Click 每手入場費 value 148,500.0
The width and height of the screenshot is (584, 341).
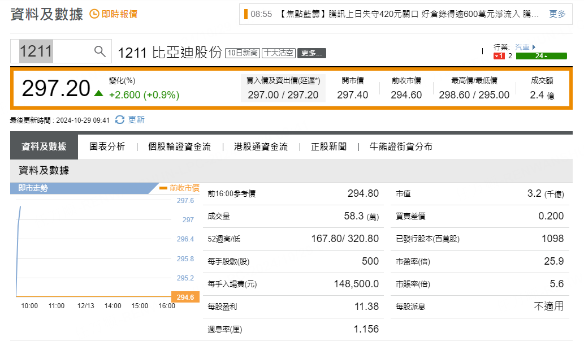click(x=356, y=284)
